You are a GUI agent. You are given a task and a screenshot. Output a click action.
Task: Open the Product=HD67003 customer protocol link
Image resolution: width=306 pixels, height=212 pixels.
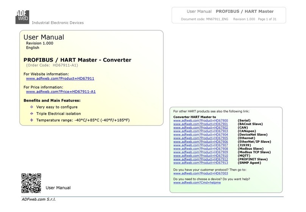pyautogui.click(x=201, y=173)
